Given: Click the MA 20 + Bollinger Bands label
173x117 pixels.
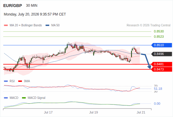Looking at the screenshot, I should (26, 25).
